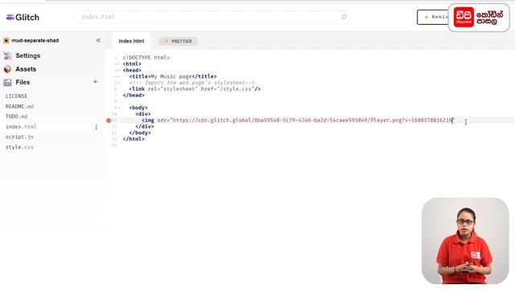
Task: Click the title tag text on line 4
Action: click(x=173, y=76)
